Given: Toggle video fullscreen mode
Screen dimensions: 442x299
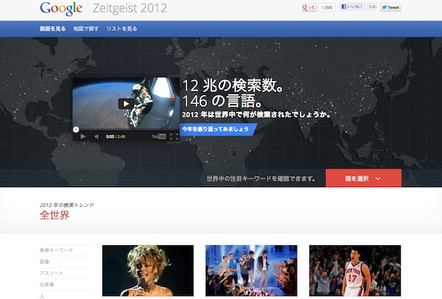Looking at the screenshot, I should click(x=175, y=136).
